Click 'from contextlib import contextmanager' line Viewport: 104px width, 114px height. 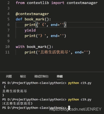tap(57, 3)
